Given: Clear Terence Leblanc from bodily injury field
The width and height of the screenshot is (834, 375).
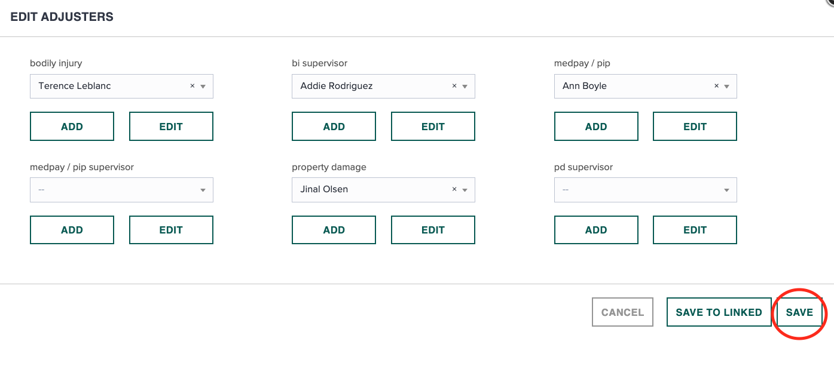Looking at the screenshot, I should coord(193,85).
